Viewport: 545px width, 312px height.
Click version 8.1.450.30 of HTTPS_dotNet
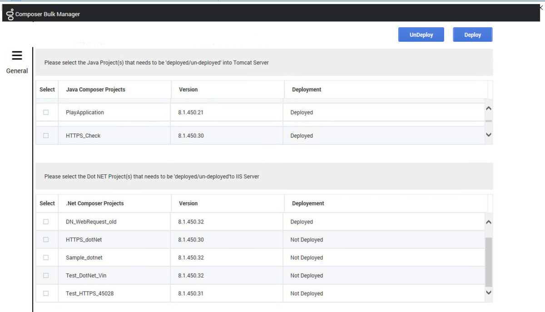[x=191, y=240]
